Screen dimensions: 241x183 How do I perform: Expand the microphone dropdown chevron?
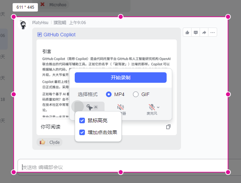tap(158, 107)
